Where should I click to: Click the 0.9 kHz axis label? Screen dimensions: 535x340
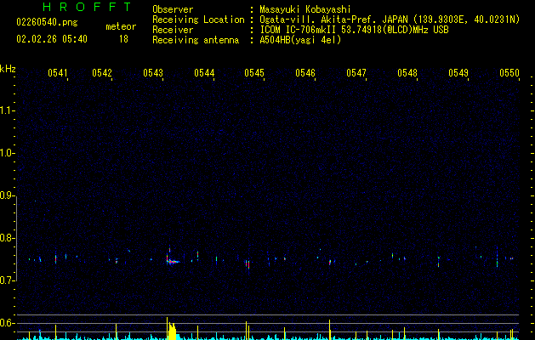coord(7,195)
